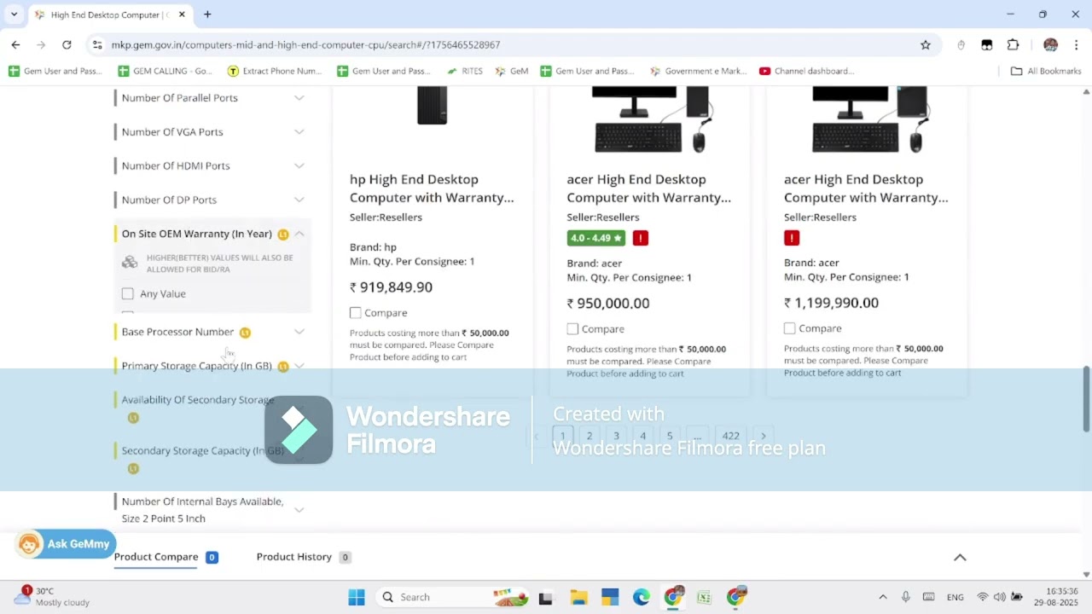Jump to last results page 422
Viewport: 1092px width, 614px height.
click(731, 436)
